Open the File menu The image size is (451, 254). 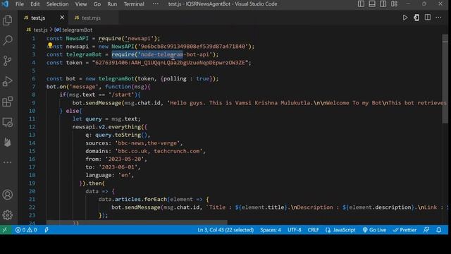click(20, 4)
